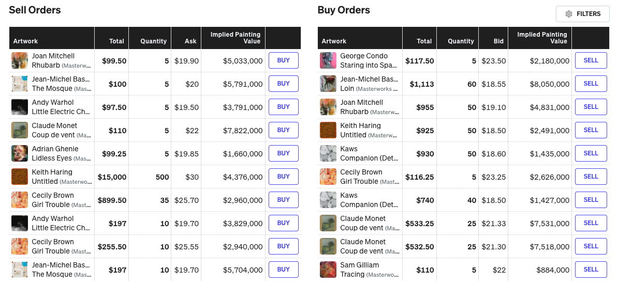Sort Sell Orders by Ask column header
618x285 pixels.
[191, 41]
